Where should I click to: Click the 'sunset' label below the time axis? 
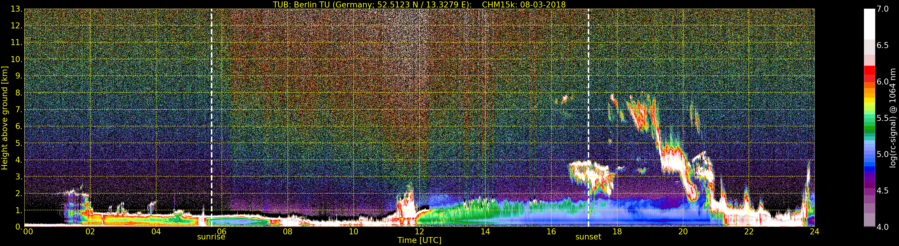tap(588, 237)
